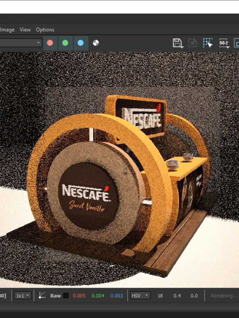Click the region render icon at toolbar edge
Screen dimensions: 239x318
pyautogui.click(x=237, y=43)
